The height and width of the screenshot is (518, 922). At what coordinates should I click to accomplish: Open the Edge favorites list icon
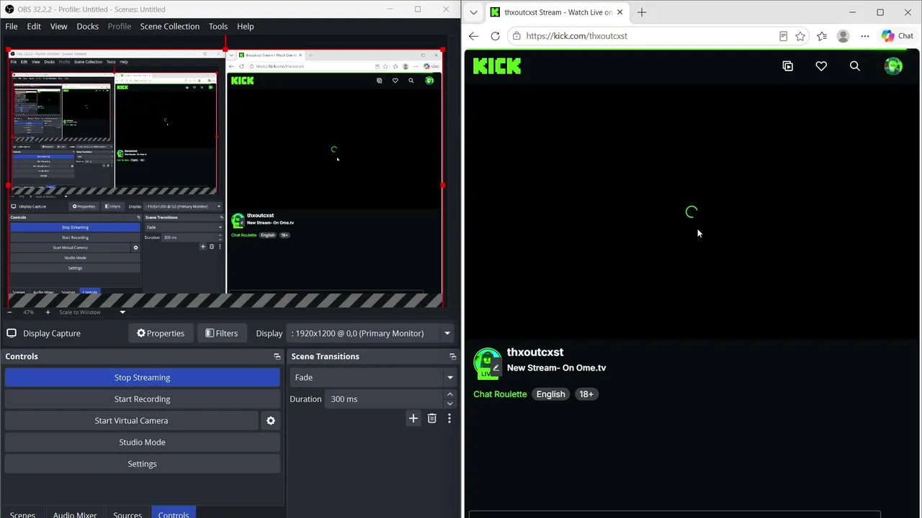822,36
